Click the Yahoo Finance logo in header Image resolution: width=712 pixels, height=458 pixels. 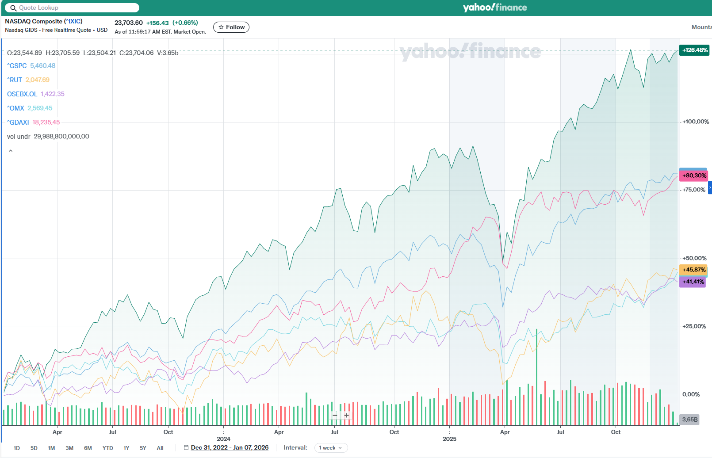coord(494,8)
